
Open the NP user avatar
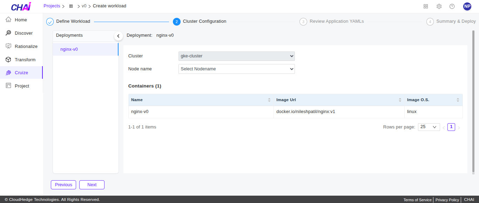tap(467, 6)
